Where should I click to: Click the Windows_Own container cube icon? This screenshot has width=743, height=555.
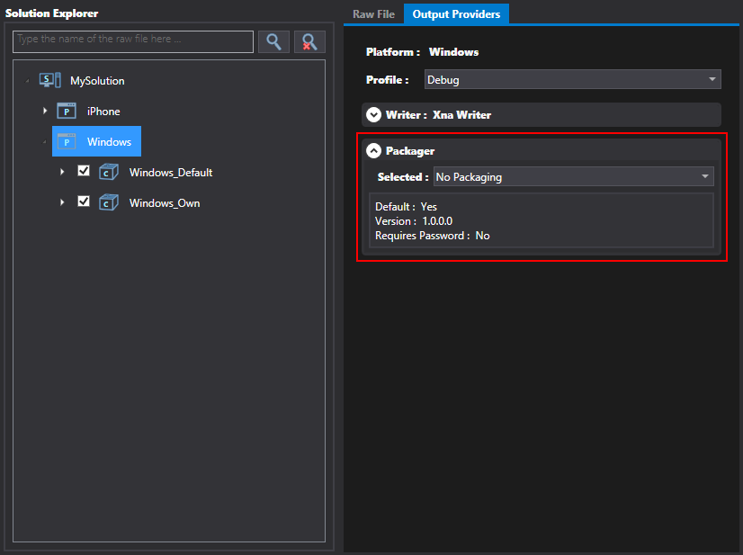pyautogui.click(x=109, y=202)
